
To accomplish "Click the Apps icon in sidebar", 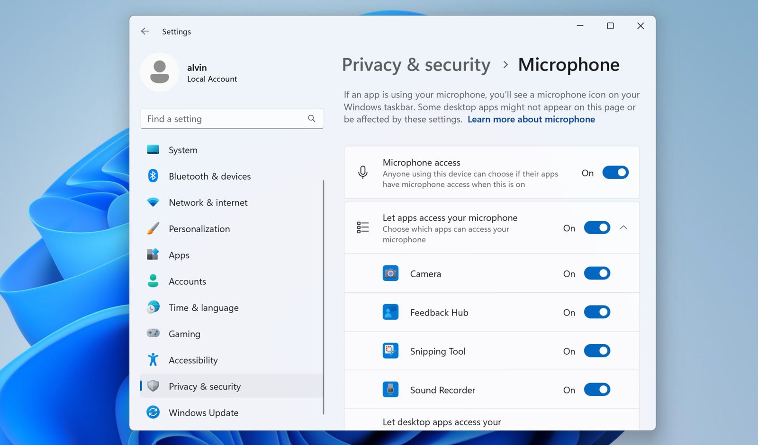I will tap(153, 254).
